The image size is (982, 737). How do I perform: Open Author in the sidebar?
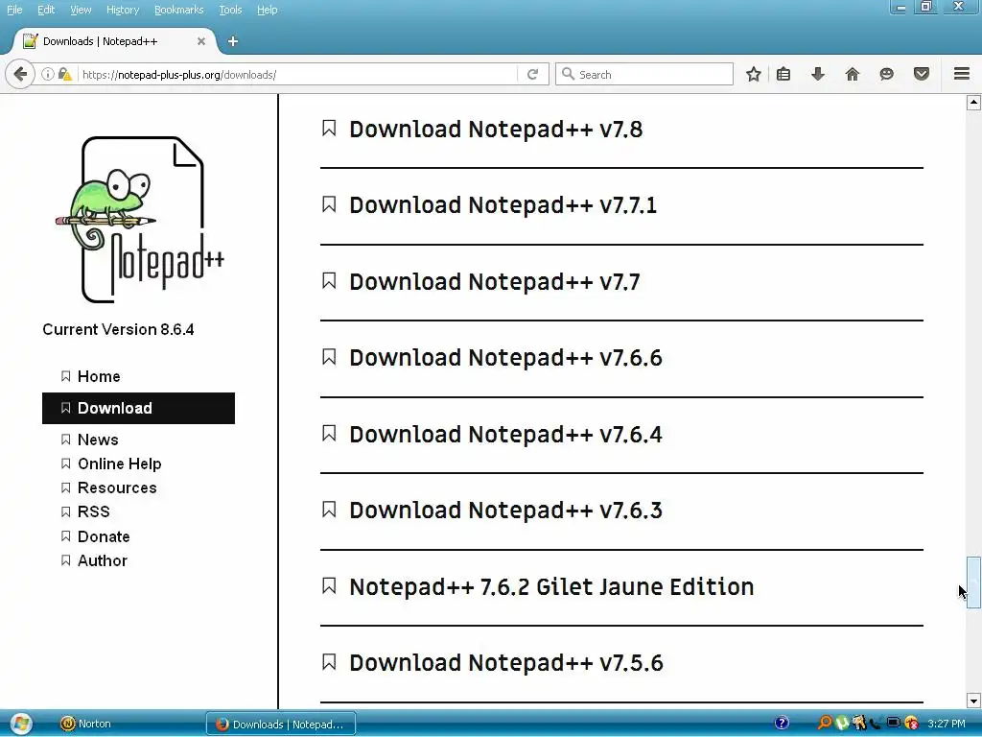pyautogui.click(x=102, y=560)
